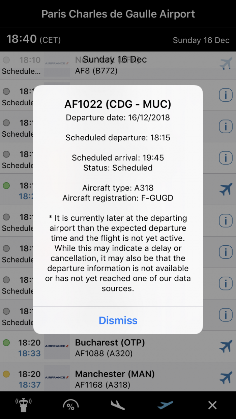Image resolution: width=236 pixels, height=419 pixels.
Task: Switch to the arrivals landing plane tab
Action: [x=118, y=405]
